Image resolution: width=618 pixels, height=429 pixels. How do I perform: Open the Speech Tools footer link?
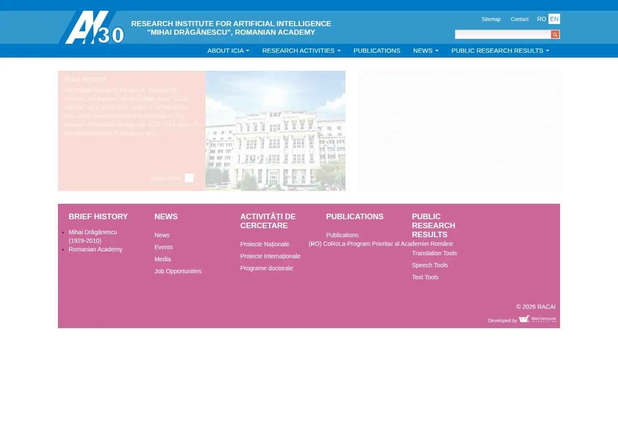click(x=430, y=265)
